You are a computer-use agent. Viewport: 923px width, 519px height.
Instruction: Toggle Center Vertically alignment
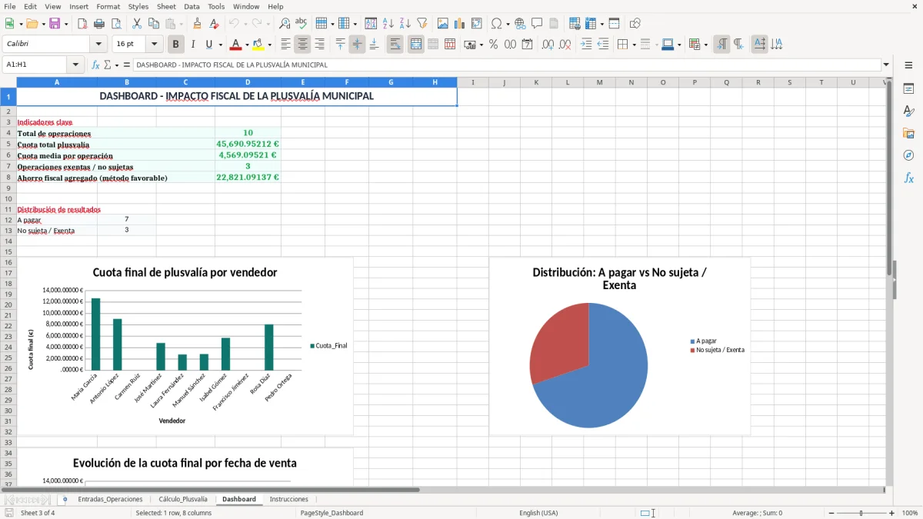(x=358, y=45)
